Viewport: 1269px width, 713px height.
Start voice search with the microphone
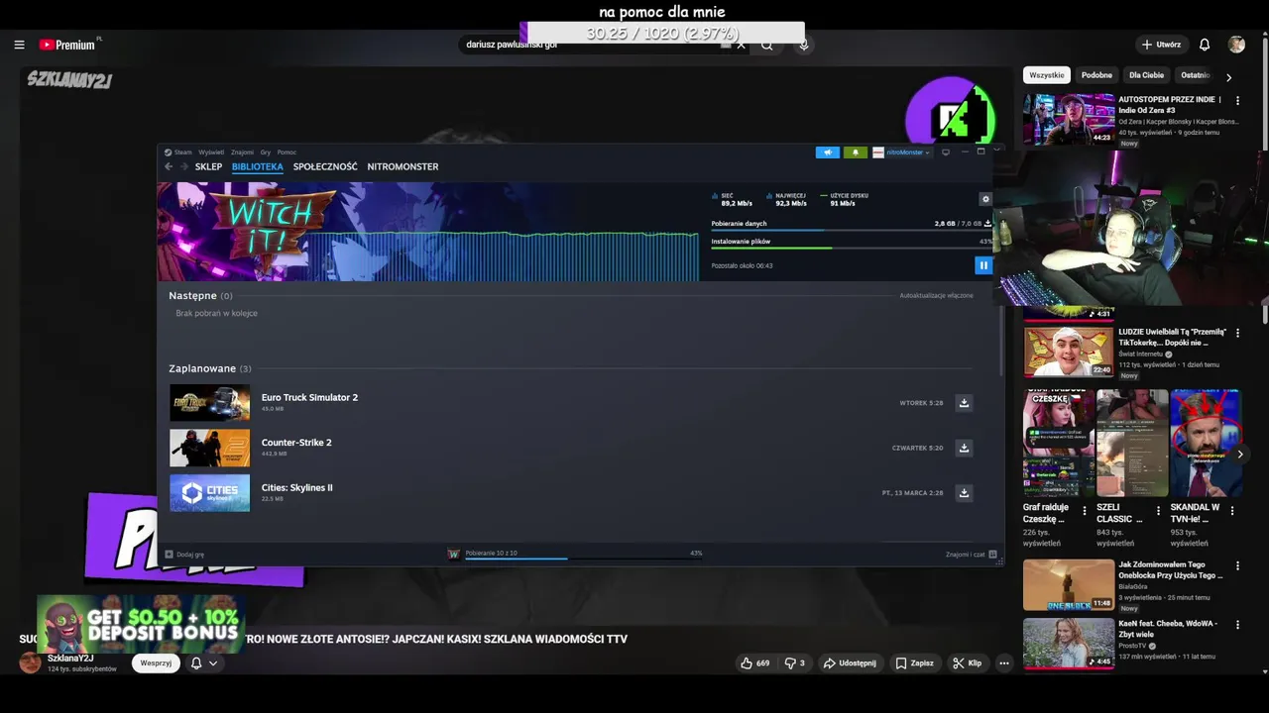click(x=804, y=45)
